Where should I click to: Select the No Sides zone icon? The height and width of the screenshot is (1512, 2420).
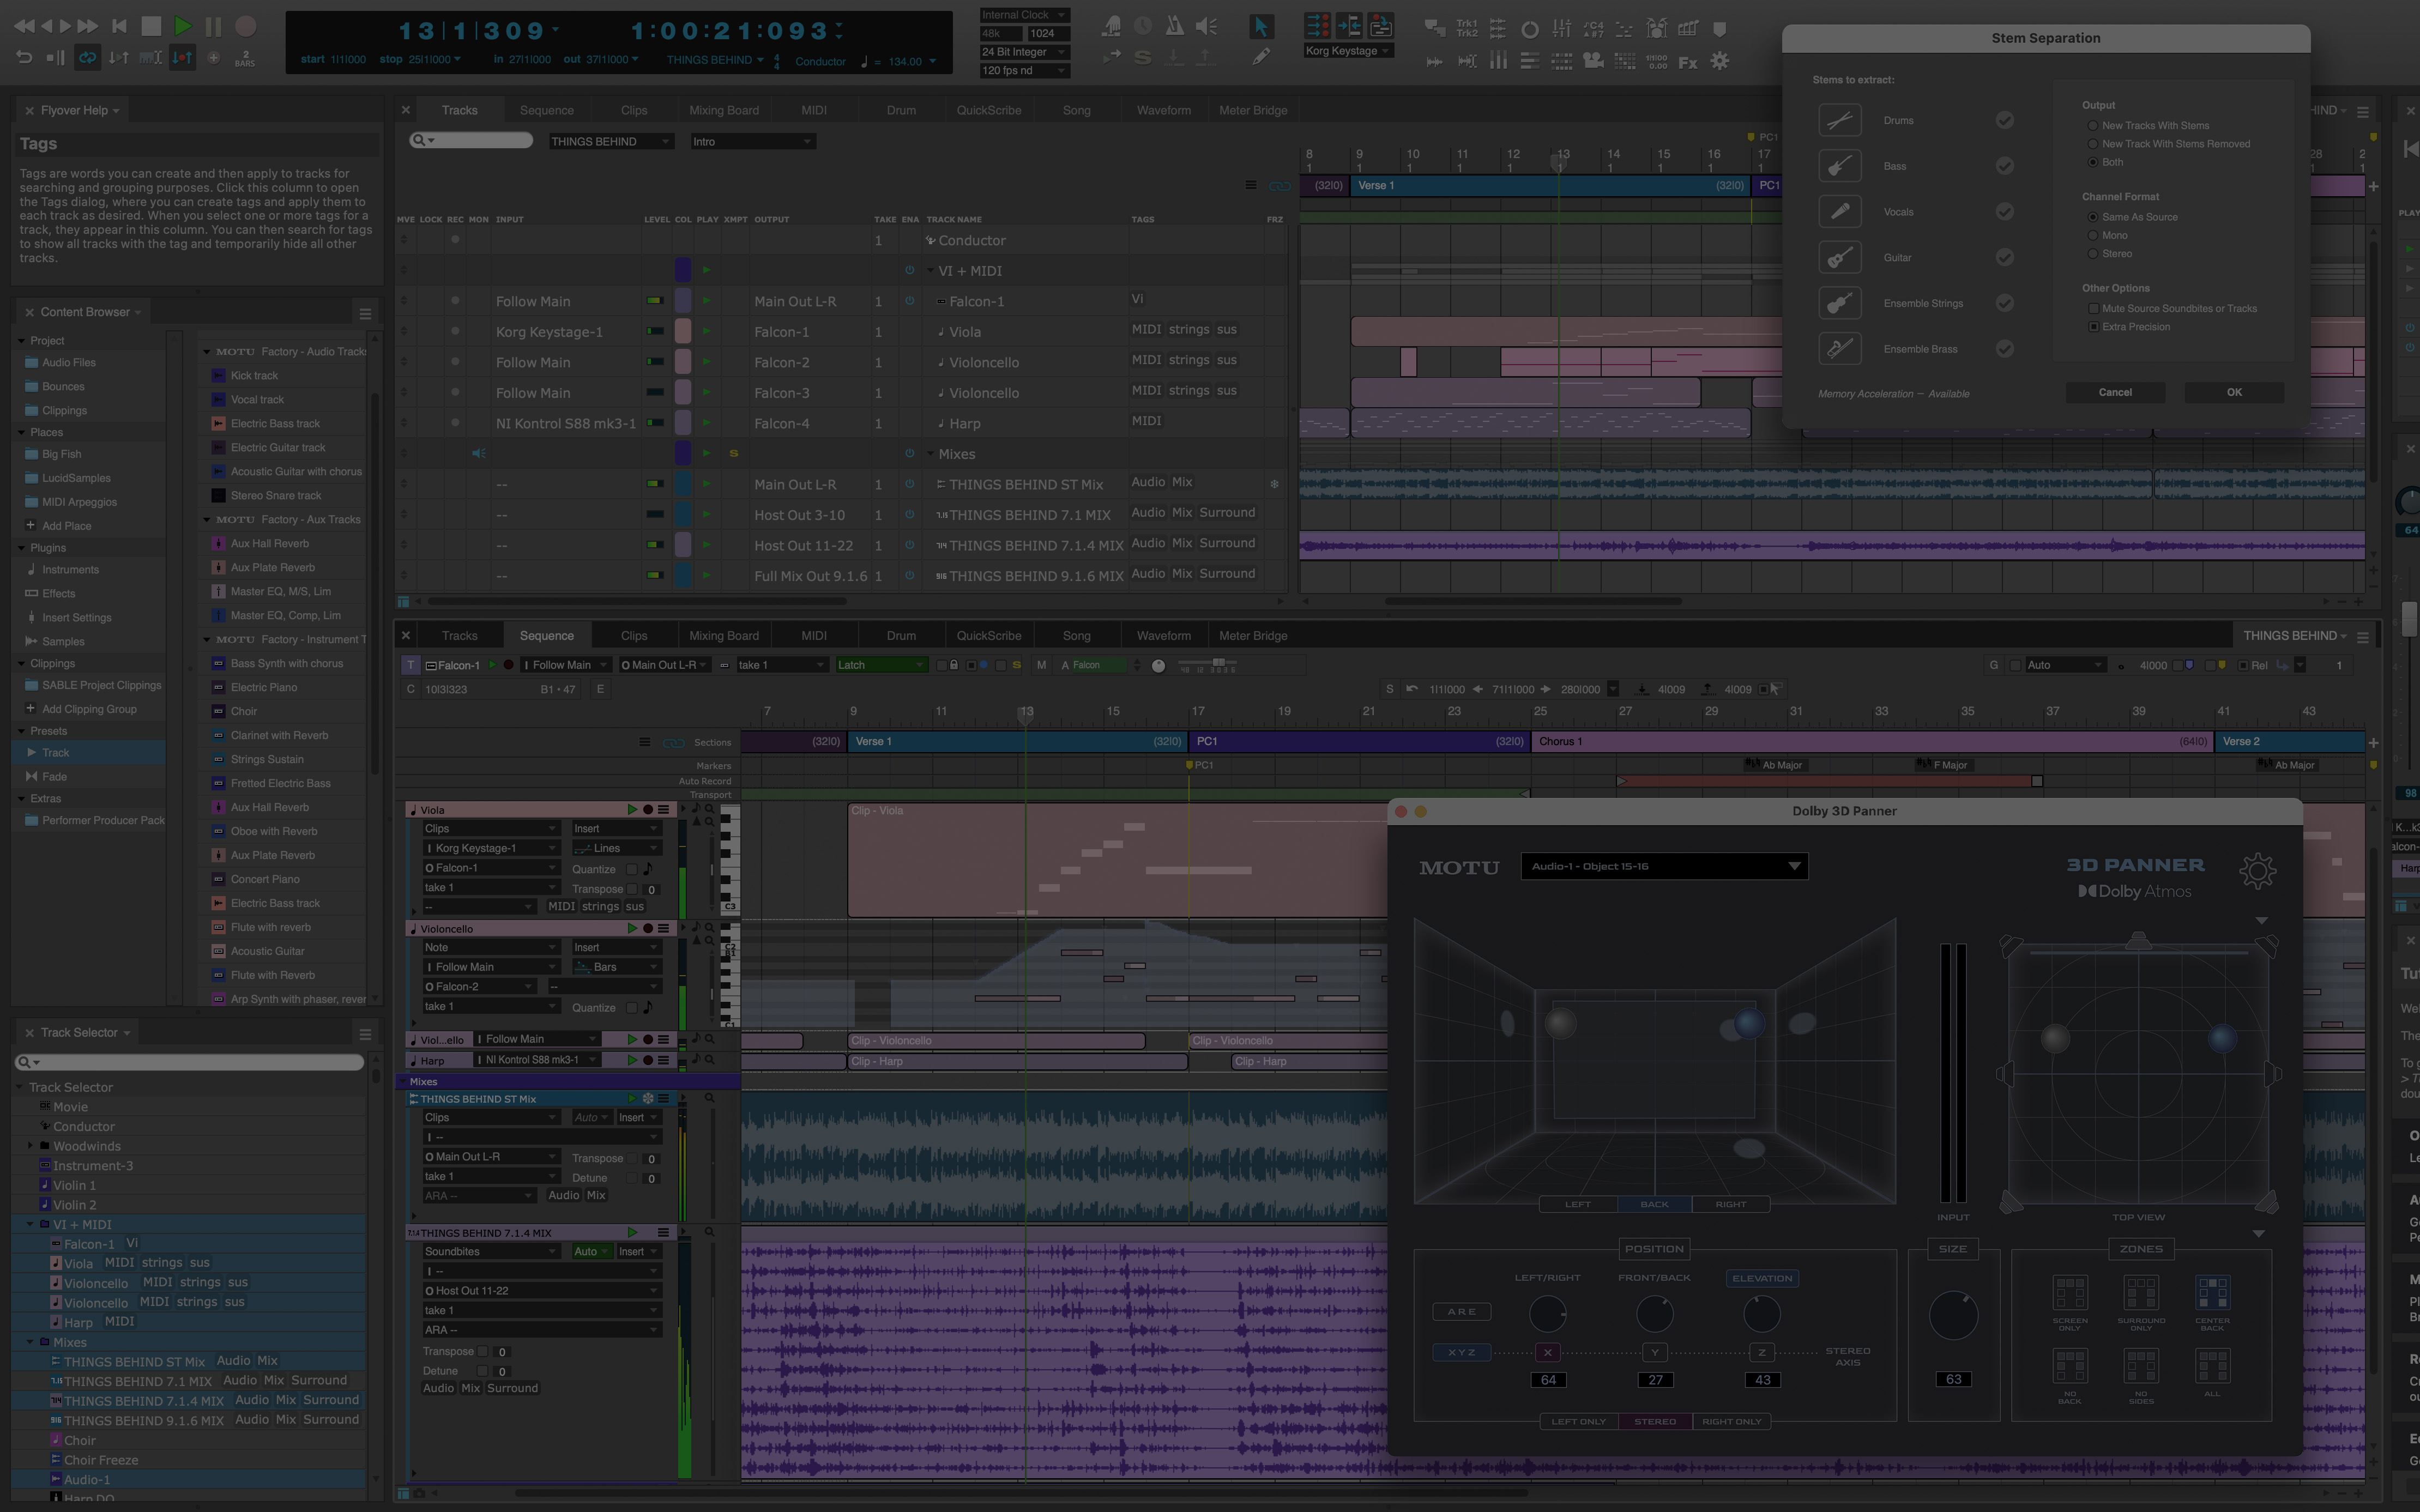click(x=2141, y=1365)
